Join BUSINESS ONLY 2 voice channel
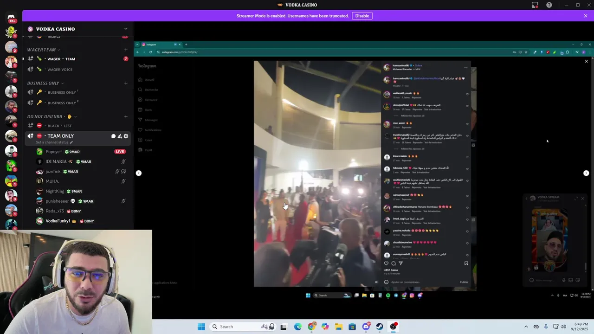Screen dimensions: 594x334 77,103
